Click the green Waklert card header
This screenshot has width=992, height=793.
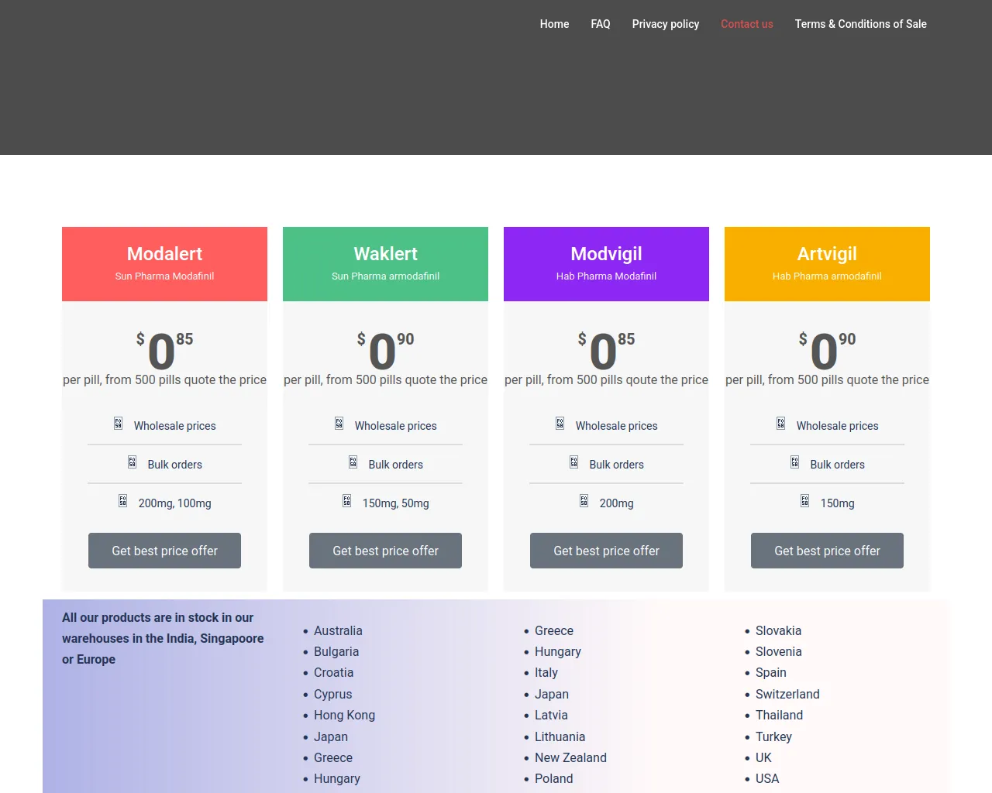coord(385,264)
